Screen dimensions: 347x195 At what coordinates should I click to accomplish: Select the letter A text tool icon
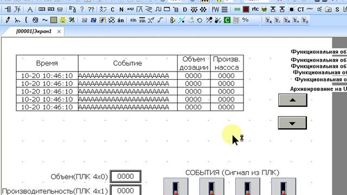pos(30,10)
